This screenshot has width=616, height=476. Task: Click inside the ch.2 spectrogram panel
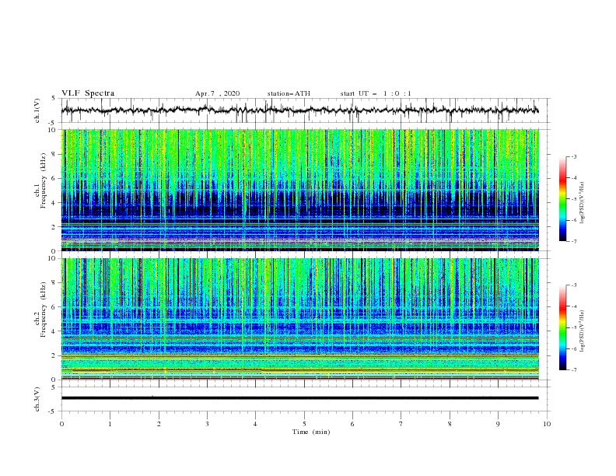(299, 319)
